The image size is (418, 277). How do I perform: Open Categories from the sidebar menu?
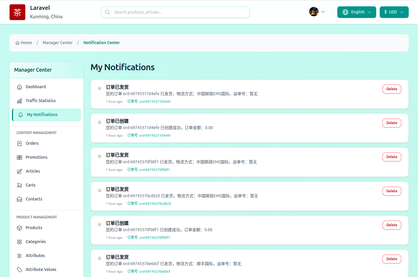36,242
